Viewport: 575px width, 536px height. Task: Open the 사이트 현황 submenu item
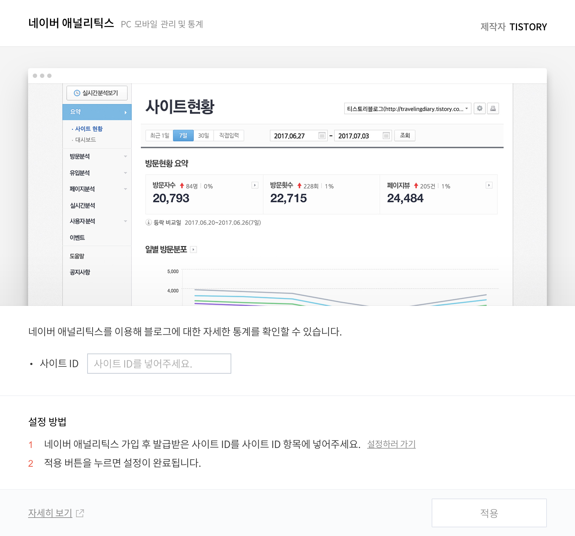pyautogui.click(x=89, y=129)
